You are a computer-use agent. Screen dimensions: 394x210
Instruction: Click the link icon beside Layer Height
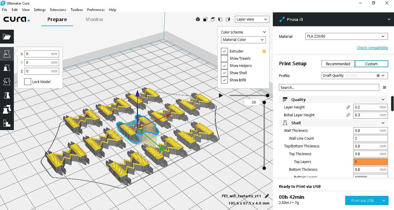(348, 107)
